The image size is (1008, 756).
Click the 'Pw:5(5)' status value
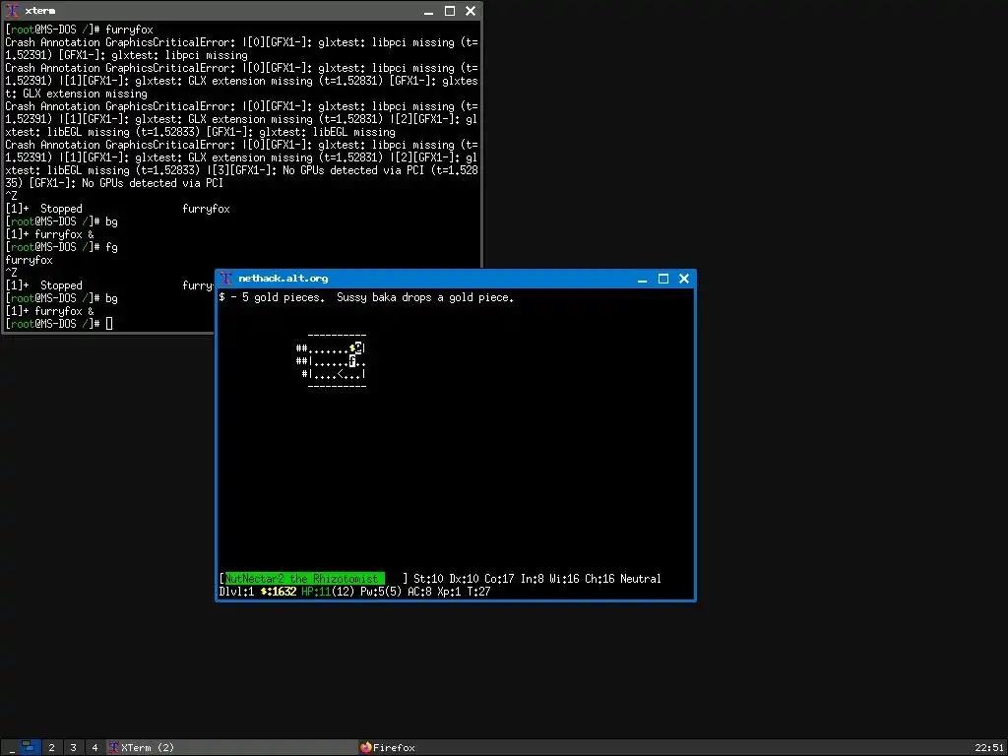pyautogui.click(x=381, y=592)
